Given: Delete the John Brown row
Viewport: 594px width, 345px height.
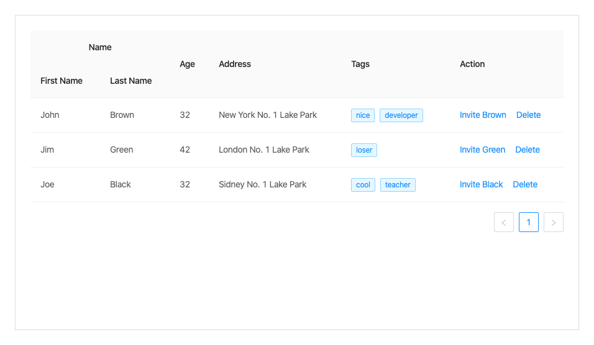Looking at the screenshot, I should tap(528, 115).
